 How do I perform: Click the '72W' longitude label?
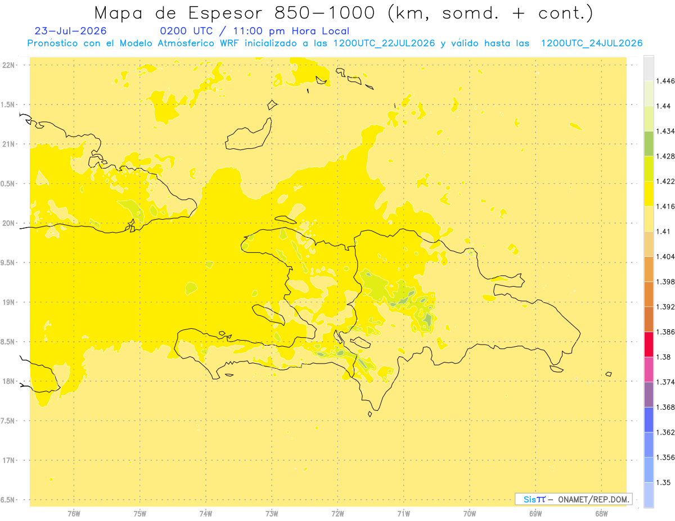(x=337, y=513)
